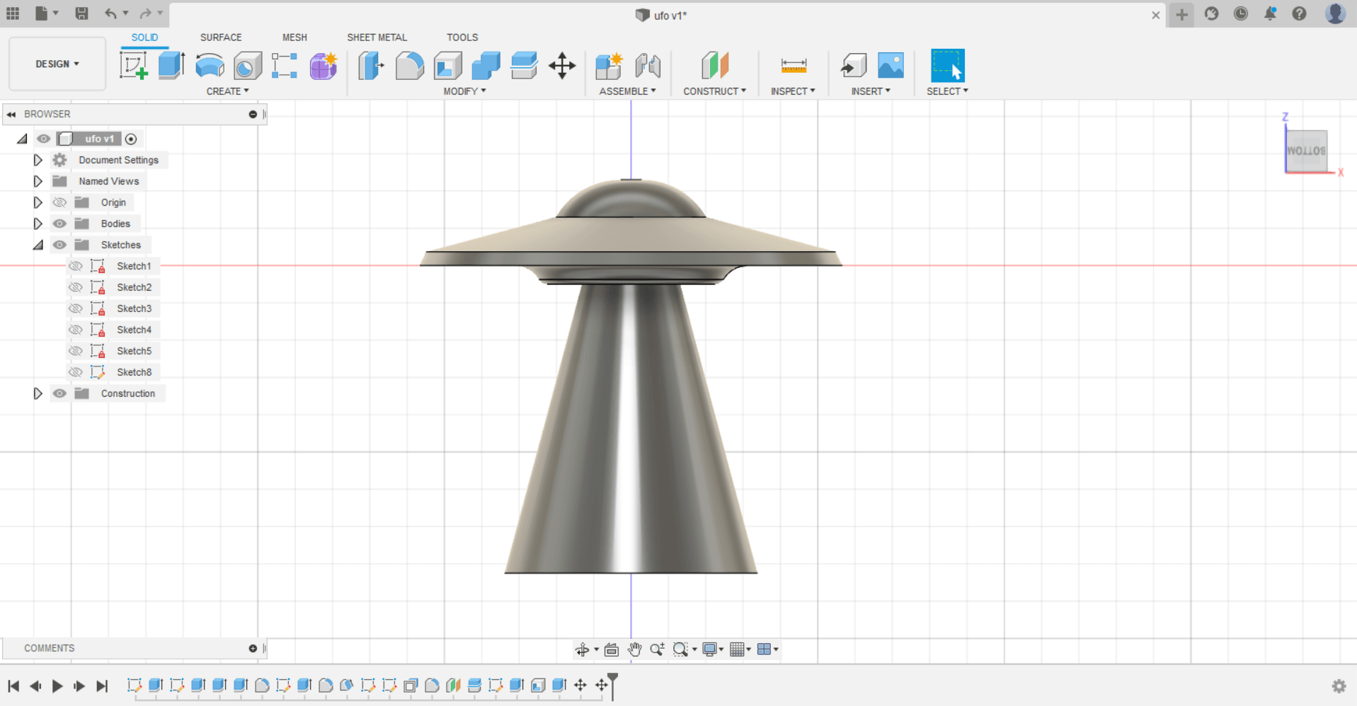Switch to the SHEET METAL tab
Screen dimensions: 1357x706
click(x=377, y=37)
